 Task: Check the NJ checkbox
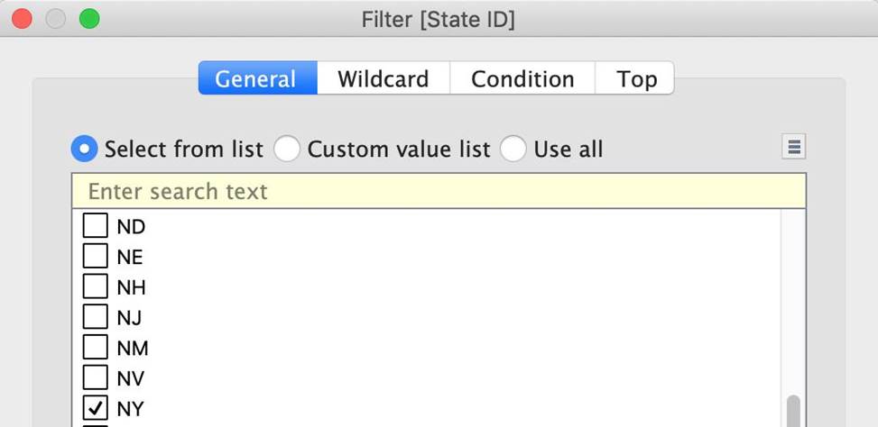(95, 317)
